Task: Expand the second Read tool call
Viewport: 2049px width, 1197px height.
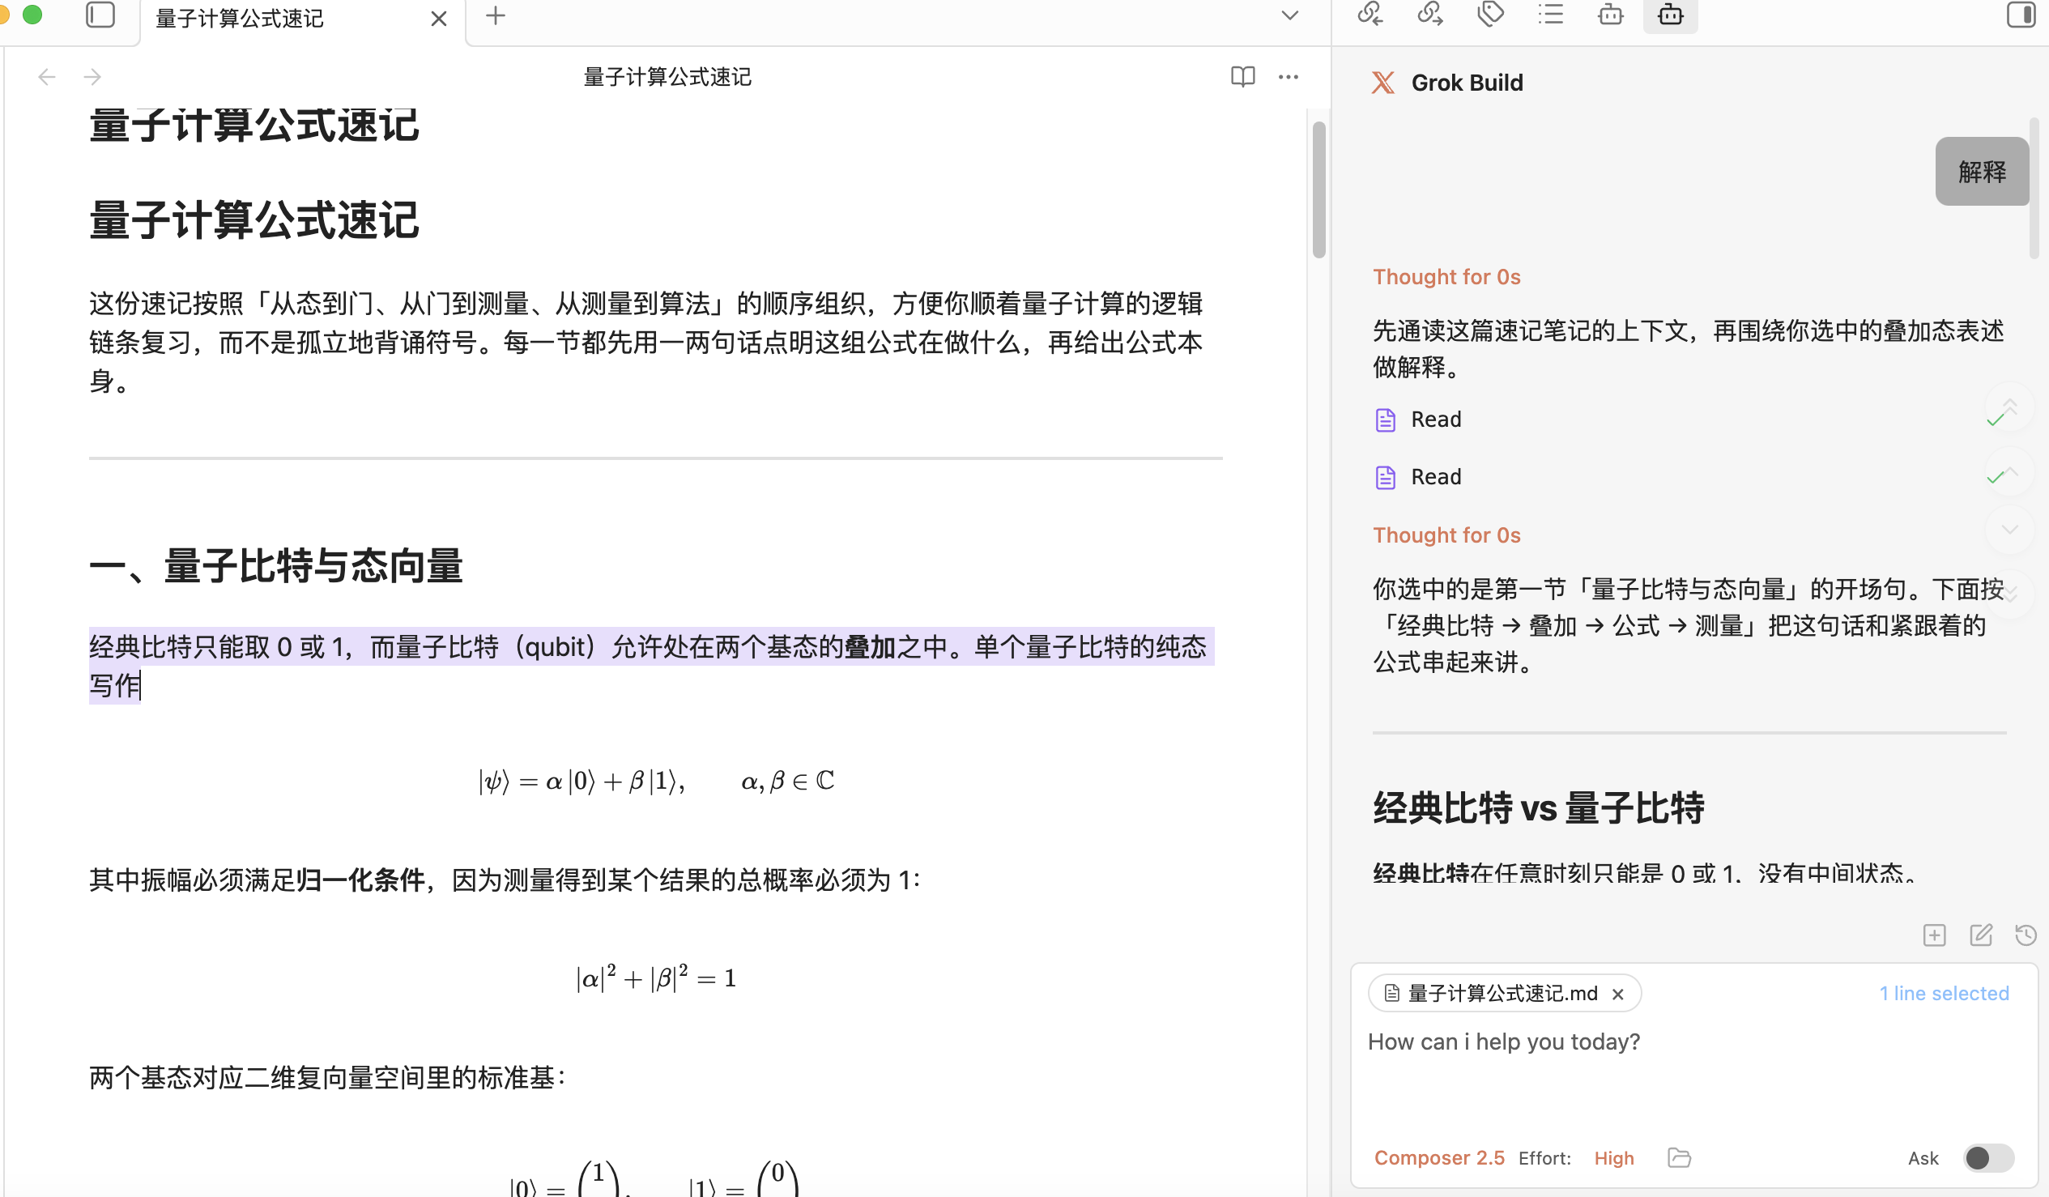Action: [x=1689, y=477]
